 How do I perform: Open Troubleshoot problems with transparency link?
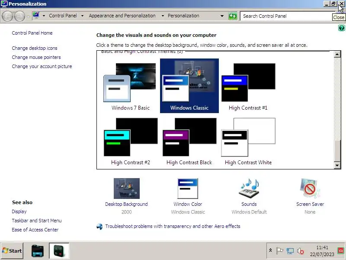click(173, 226)
